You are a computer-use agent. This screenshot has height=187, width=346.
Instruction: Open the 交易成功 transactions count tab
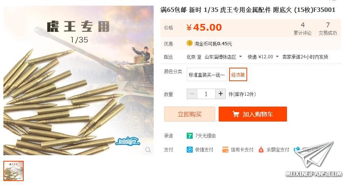pos(328,29)
